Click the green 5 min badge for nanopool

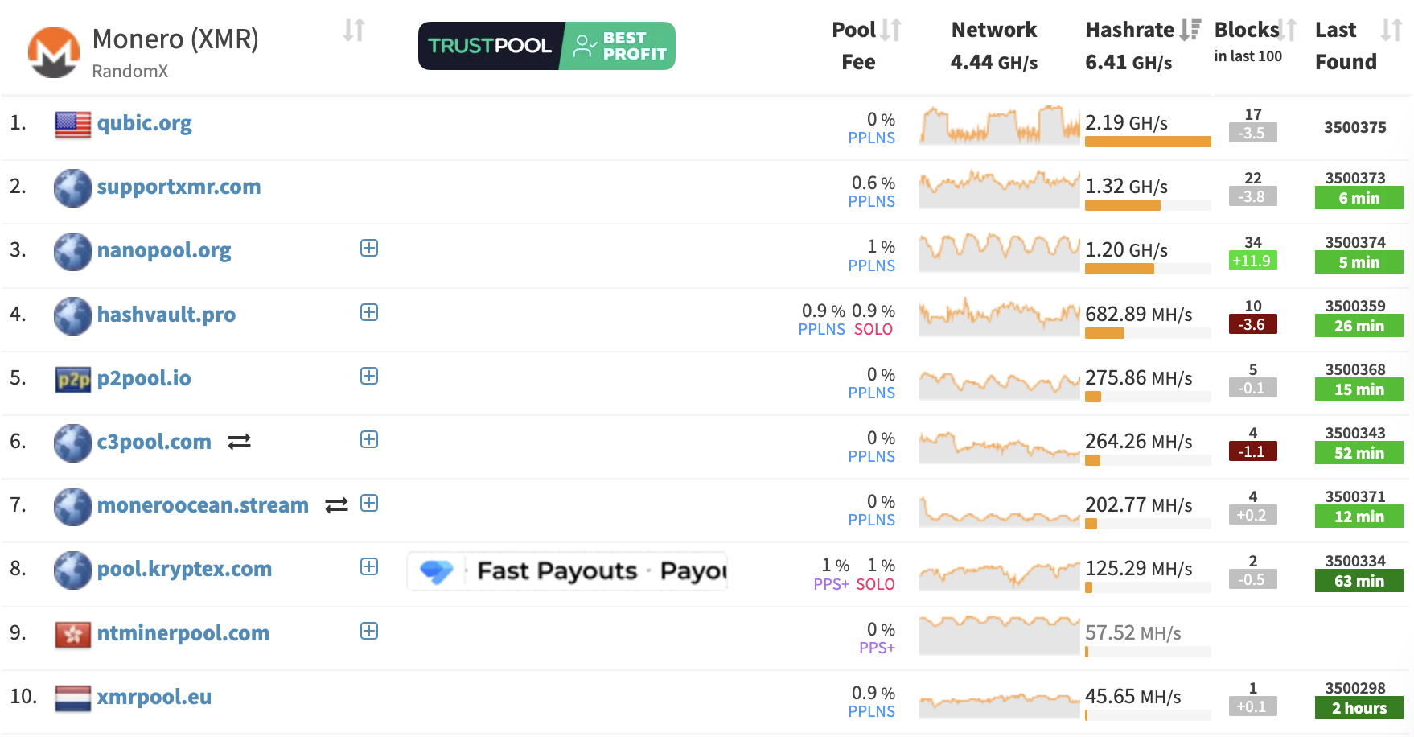point(1359,262)
